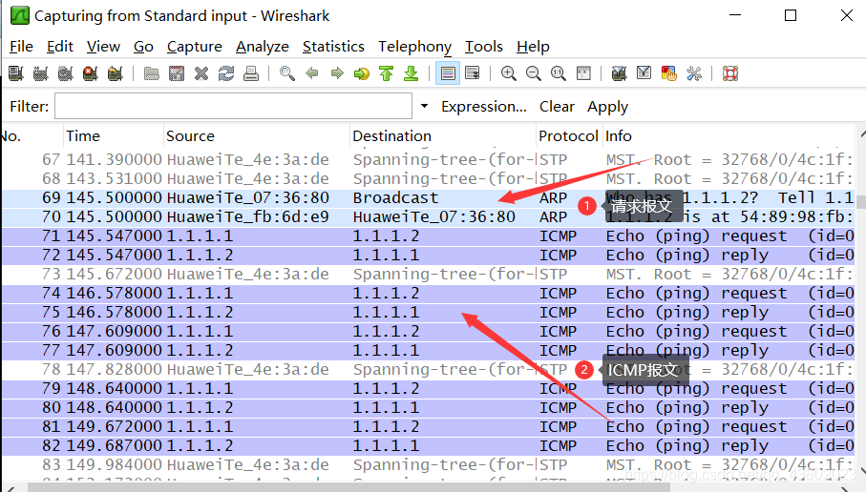This screenshot has width=866, height=492.
Task: Select packet 71 ICMP echo request
Action: 428,236
